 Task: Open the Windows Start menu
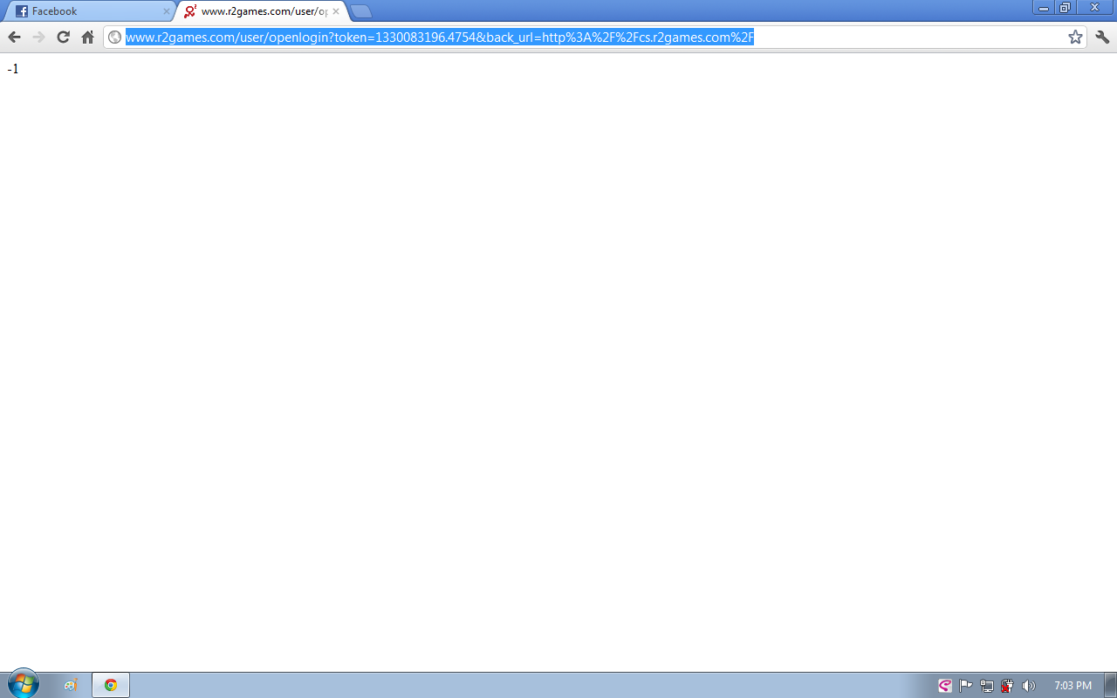tap(24, 684)
